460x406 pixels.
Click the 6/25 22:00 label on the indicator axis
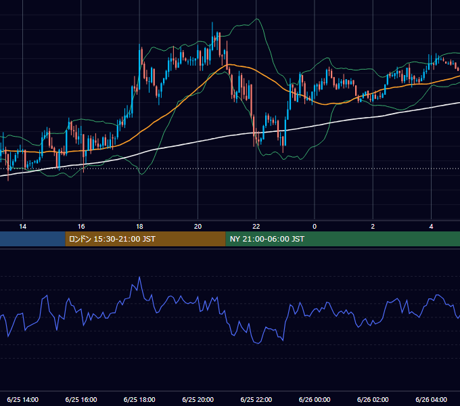256,399
